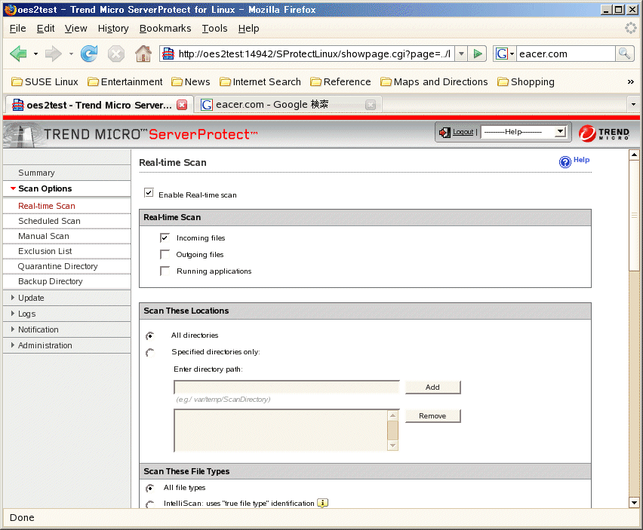Open the Bookmarks menu

[165, 28]
